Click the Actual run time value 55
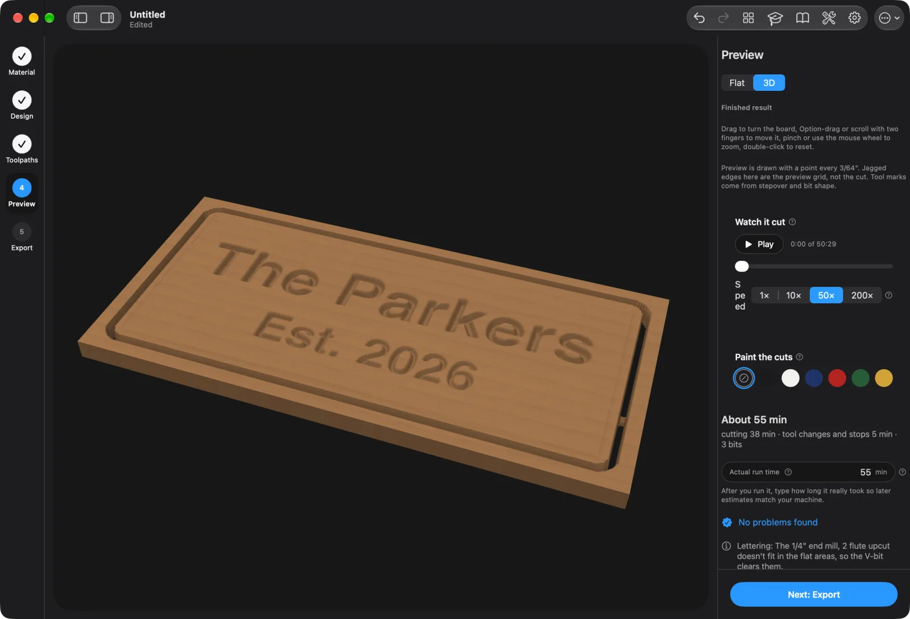The image size is (910, 619). click(x=865, y=472)
